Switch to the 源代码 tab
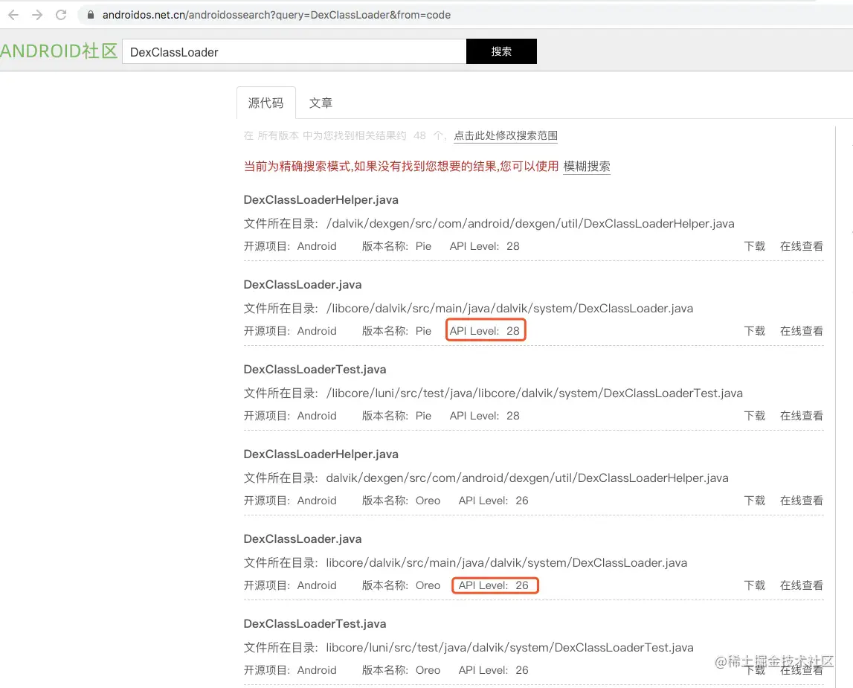This screenshot has width=853, height=688. (266, 103)
